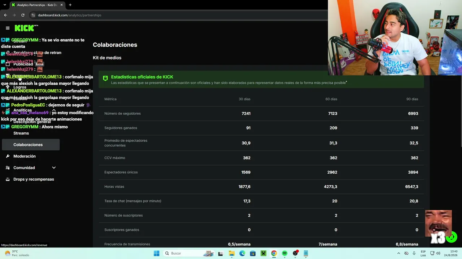The width and height of the screenshot is (462, 259).
Task: Open Comunidad in the sidebar
Action: click(24, 168)
